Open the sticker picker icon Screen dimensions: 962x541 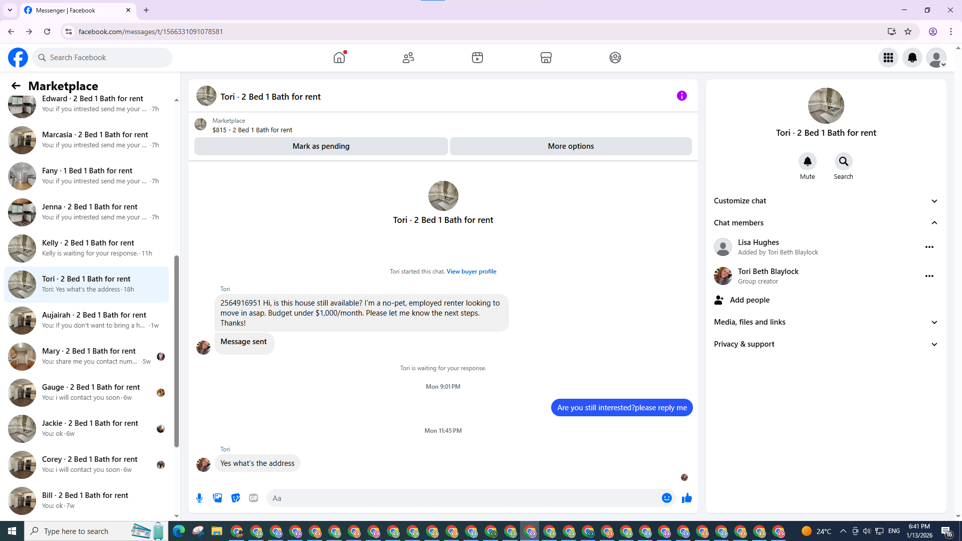(x=235, y=498)
